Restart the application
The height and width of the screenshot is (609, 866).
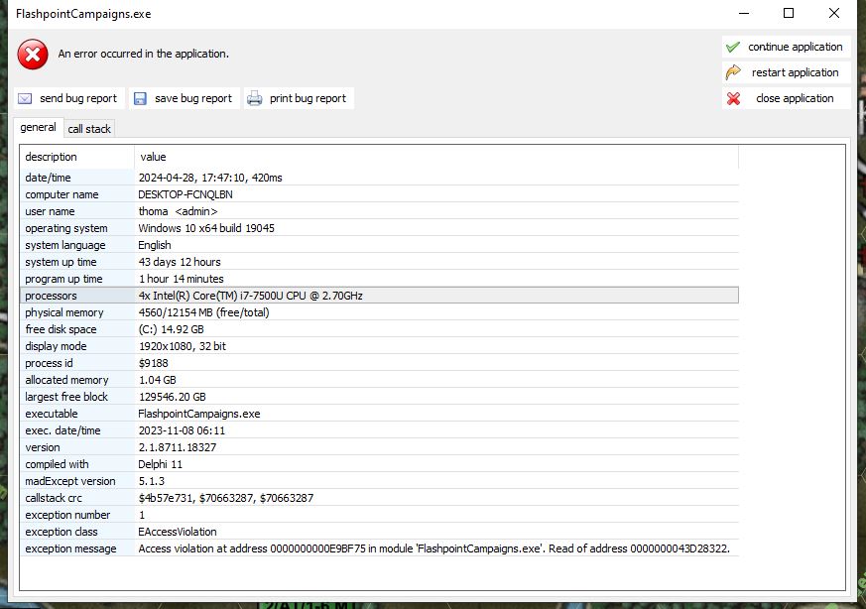786,72
